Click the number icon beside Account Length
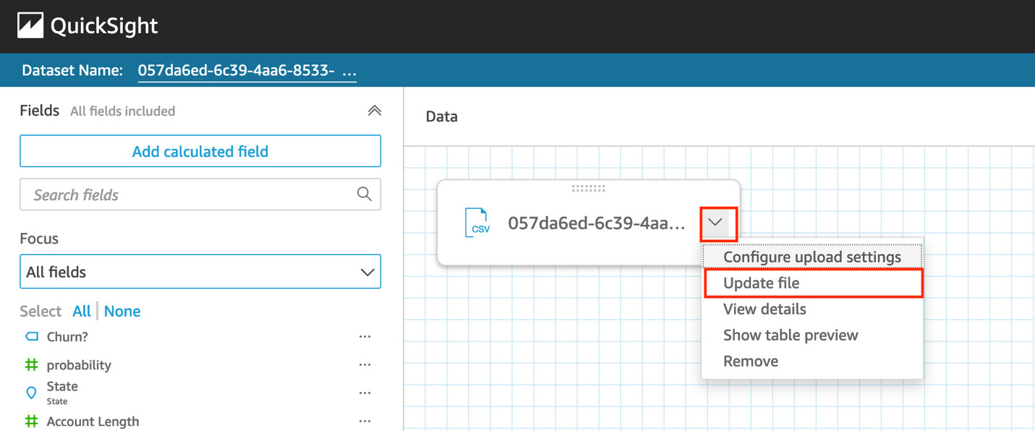This screenshot has width=1035, height=431. click(x=31, y=421)
